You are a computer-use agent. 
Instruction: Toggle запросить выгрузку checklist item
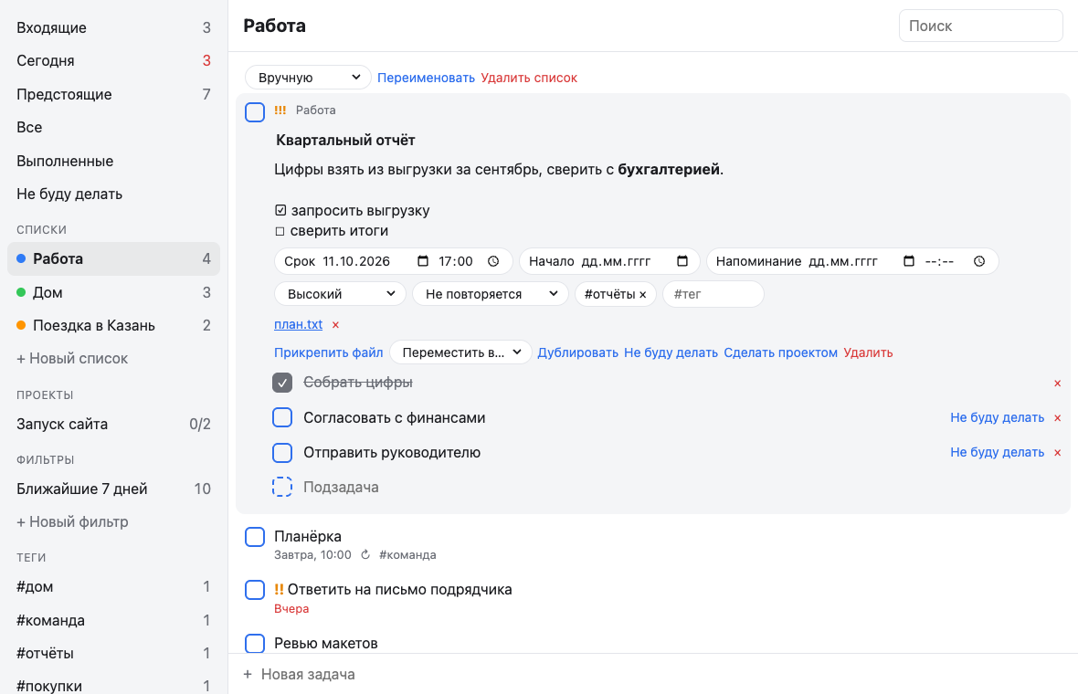(280, 210)
